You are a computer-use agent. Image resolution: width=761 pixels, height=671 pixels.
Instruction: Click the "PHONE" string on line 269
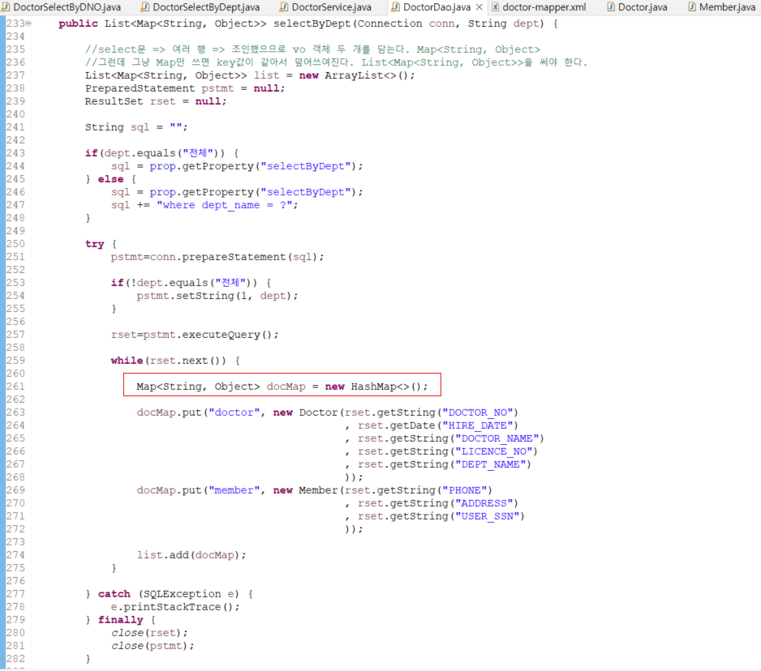pyautogui.click(x=464, y=490)
